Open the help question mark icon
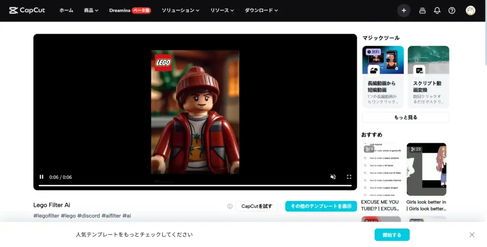This screenshot has width=487, height=247. tap(452, 10)
